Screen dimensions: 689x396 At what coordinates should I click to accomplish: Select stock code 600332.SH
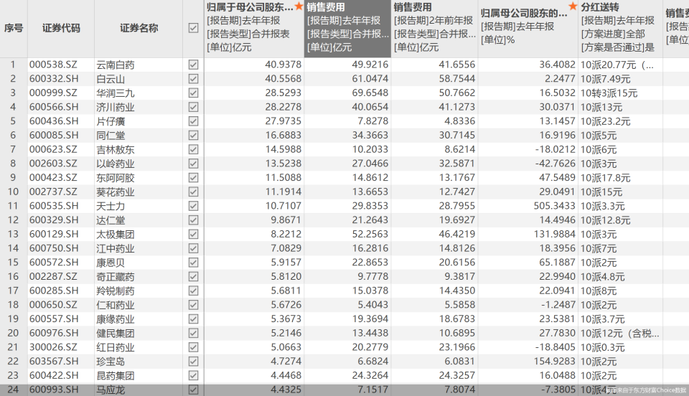tap(54, 79)
